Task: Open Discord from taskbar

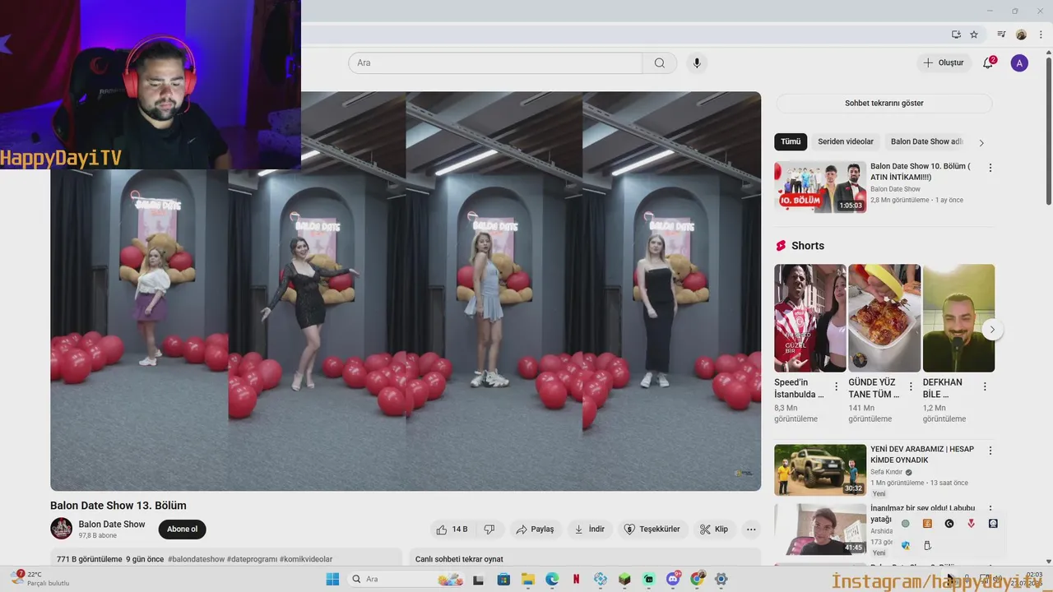Action: 673,579
